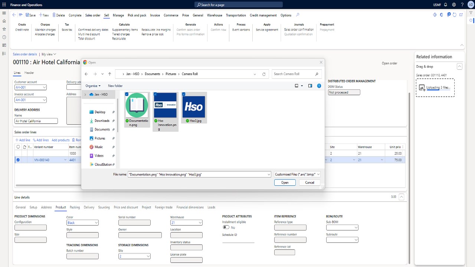Open the Customised Files type dropdown
The image size is (475, 267).
click(297, 174)
